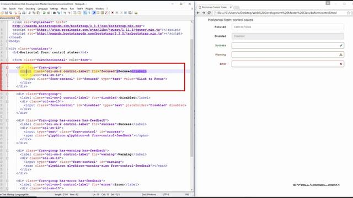Click the jquery.min.js URL in code

98,30
